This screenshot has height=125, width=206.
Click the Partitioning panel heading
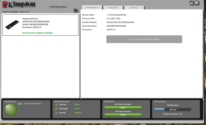(x=10, y=102)
